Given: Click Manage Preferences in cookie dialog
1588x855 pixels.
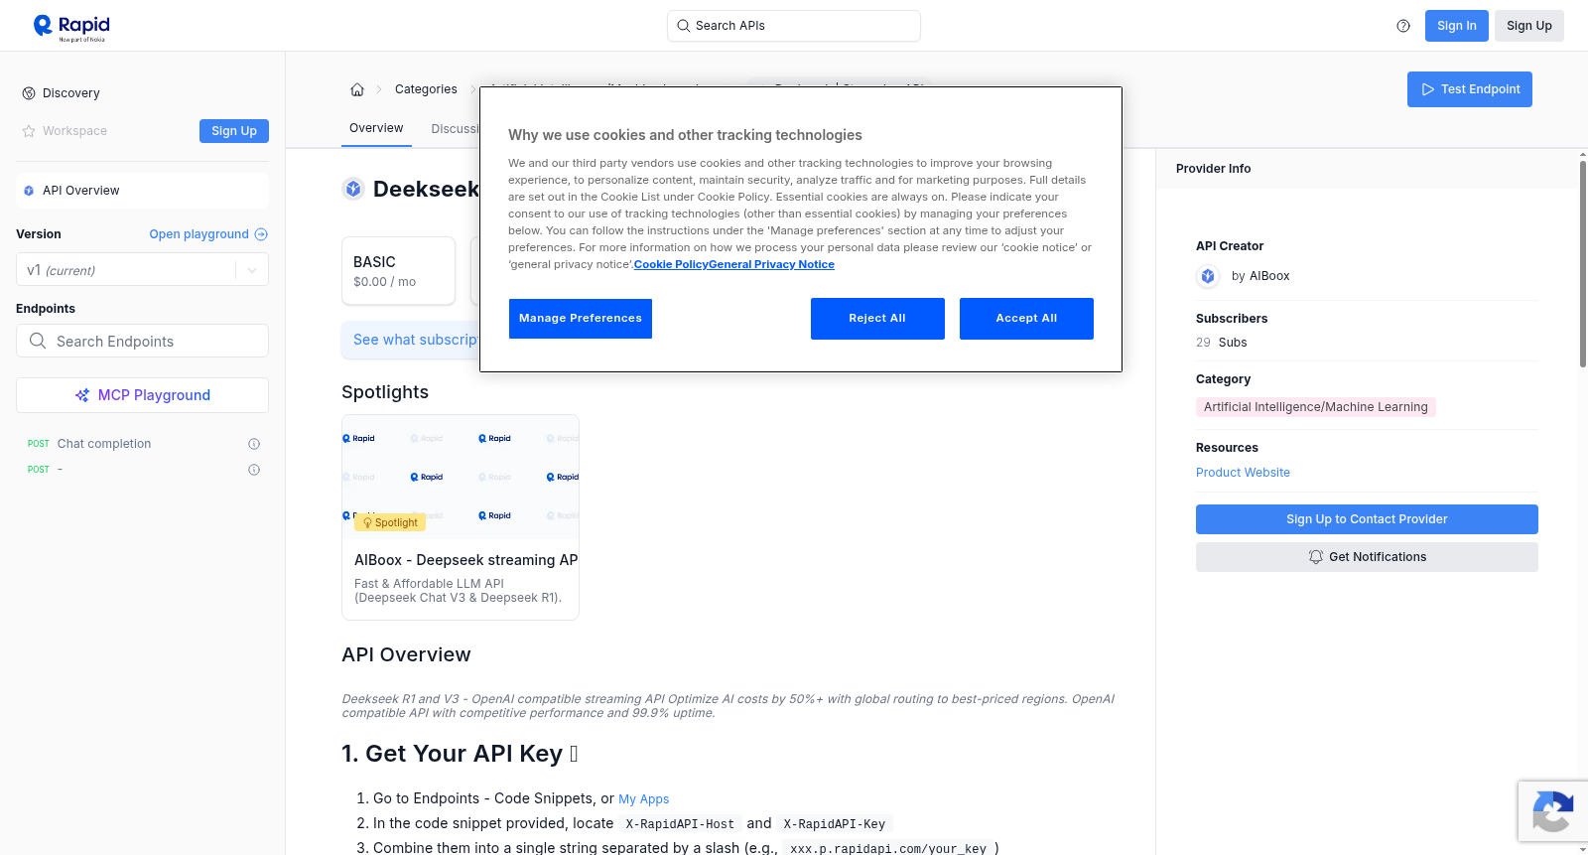Looking at the screenshot, I should [x=581, y=319].
